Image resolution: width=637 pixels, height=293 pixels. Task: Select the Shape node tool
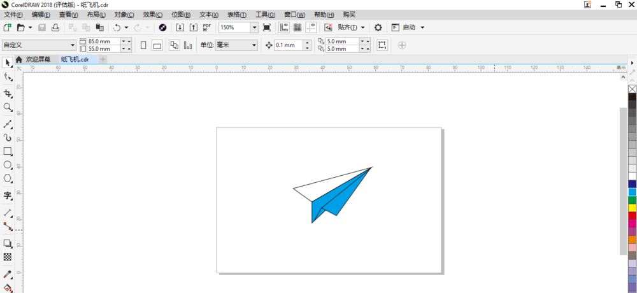pos(7,76)
